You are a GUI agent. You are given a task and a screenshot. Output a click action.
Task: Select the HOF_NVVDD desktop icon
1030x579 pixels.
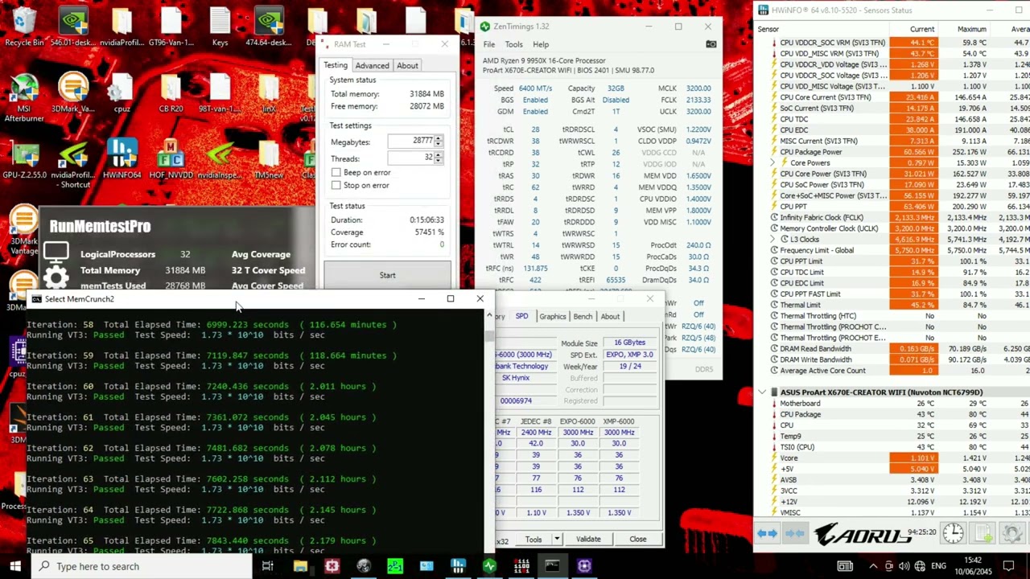point(171,159)
